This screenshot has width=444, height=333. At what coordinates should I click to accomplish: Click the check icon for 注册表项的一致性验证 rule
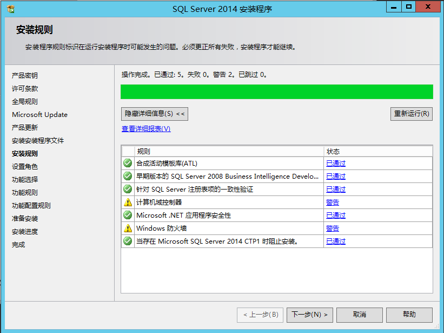coord(128,189)
